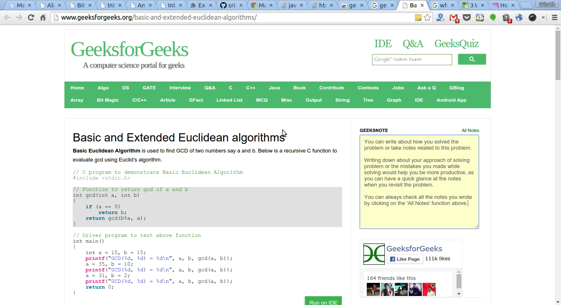
Task: Click into Google Custom Search field
Action: [412, 59]
